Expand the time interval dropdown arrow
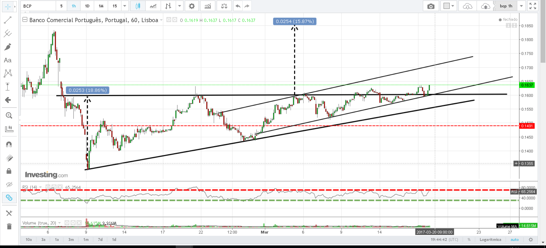The image size is (546, 248). click(x=125, y=6)
